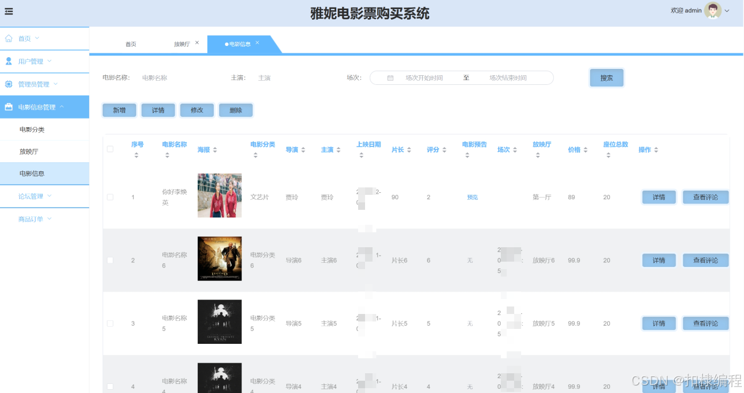Screen dimensions: 744x393
Task: Open 详情 for the 你好李焕英 row
Action: pyautogui.click(x=659, y=197)
